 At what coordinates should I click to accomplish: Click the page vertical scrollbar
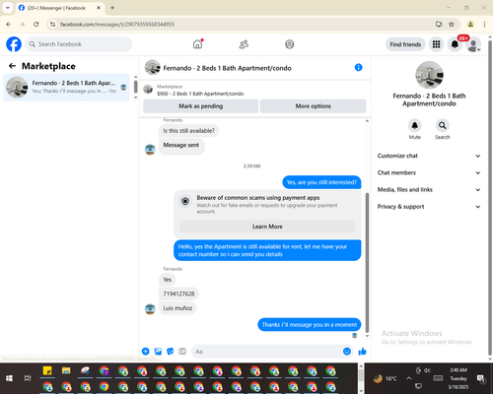point(490,197)
